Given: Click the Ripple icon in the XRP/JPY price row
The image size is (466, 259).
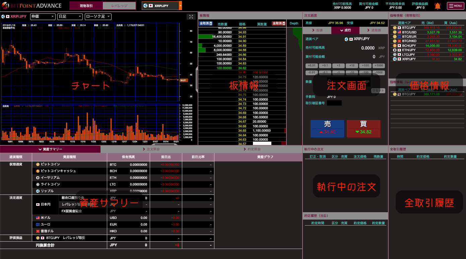Looking at the screenshot, I should [x=395, y=59].
